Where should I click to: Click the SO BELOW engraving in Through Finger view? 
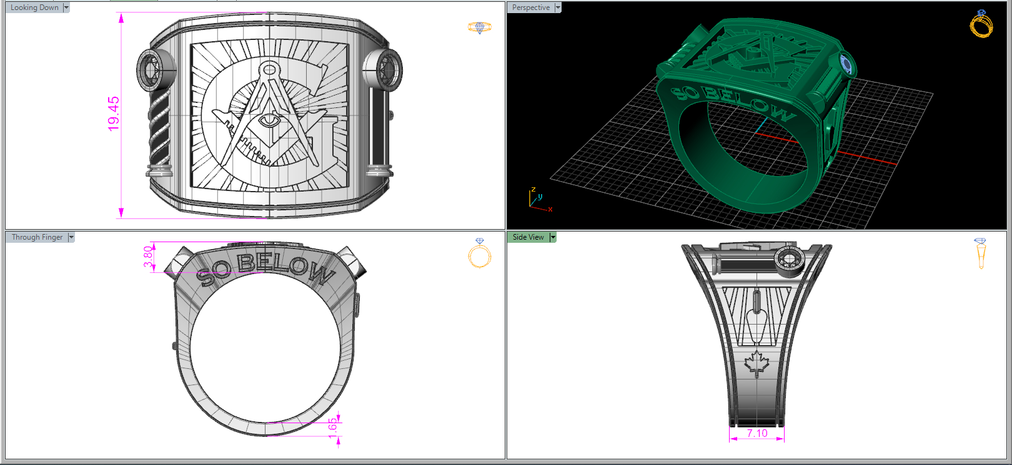(x=266, y=270)
